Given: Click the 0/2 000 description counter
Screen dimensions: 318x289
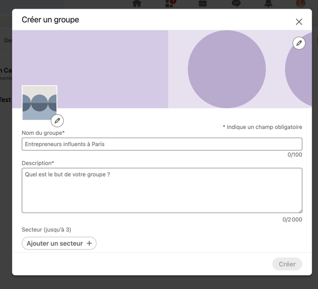Looking at the screenshot, I should pos(292,219).
